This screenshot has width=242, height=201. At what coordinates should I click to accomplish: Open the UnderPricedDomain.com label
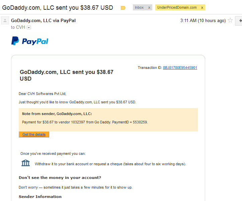point(177,7)
